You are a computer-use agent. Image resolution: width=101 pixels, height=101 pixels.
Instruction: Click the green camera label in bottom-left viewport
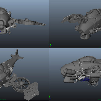(3, 99)
